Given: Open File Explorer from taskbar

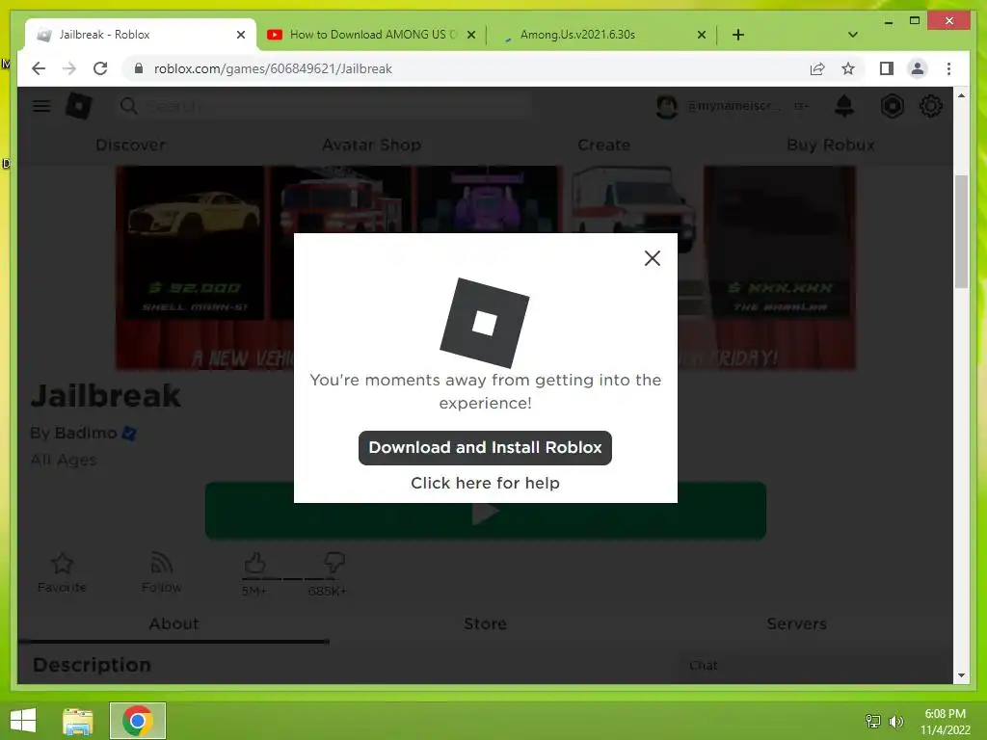Looking at the screenshot, I should [x=78, y=721].
